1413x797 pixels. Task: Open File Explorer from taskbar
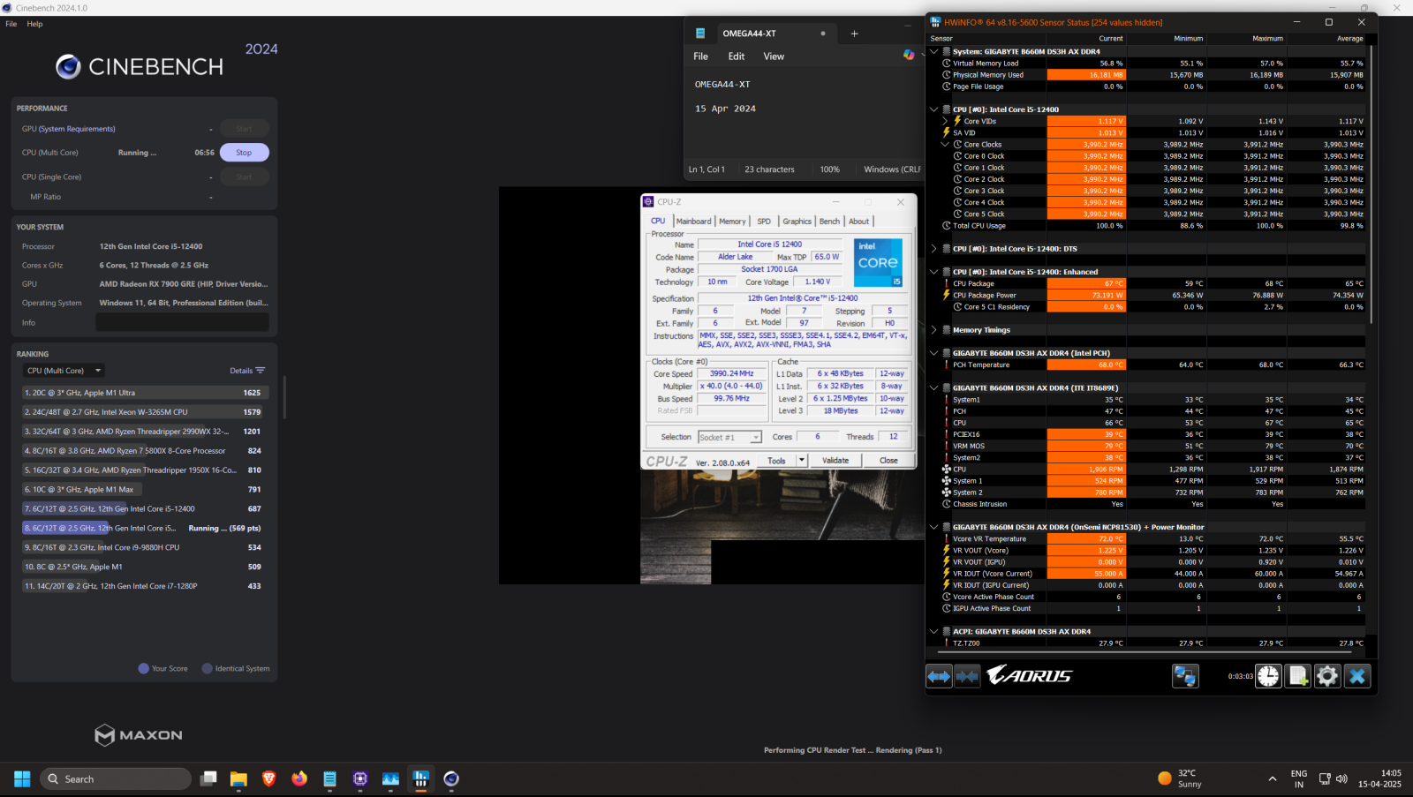[238, 778]
